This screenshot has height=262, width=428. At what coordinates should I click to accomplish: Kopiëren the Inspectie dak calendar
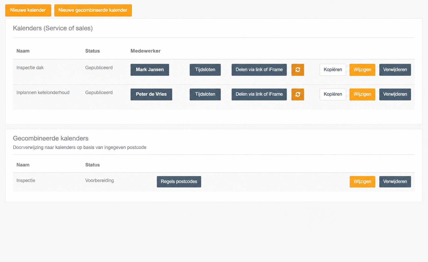[x=333, y=70]
